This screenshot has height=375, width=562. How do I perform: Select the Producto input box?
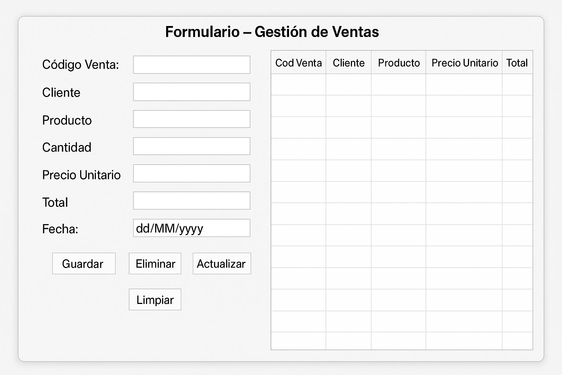(x=191, y=119)
